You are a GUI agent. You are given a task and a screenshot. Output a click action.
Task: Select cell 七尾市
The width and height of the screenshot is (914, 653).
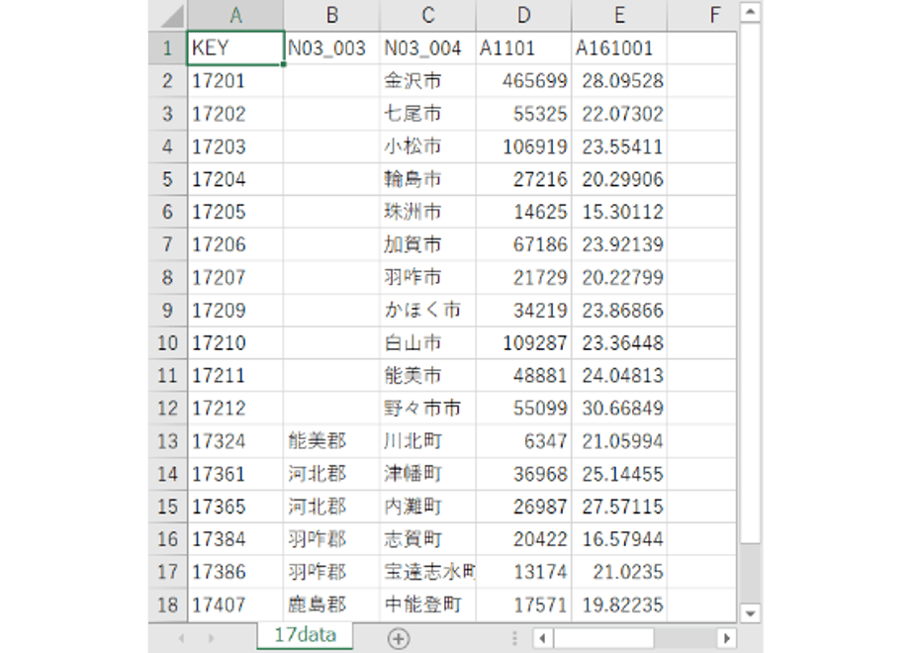pos(428,113)
